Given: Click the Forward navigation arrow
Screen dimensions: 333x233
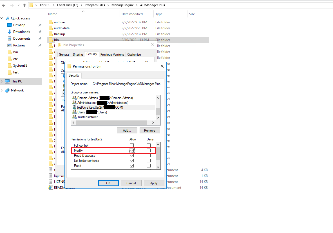Looking at the screenshot, I should pos(12,5).
